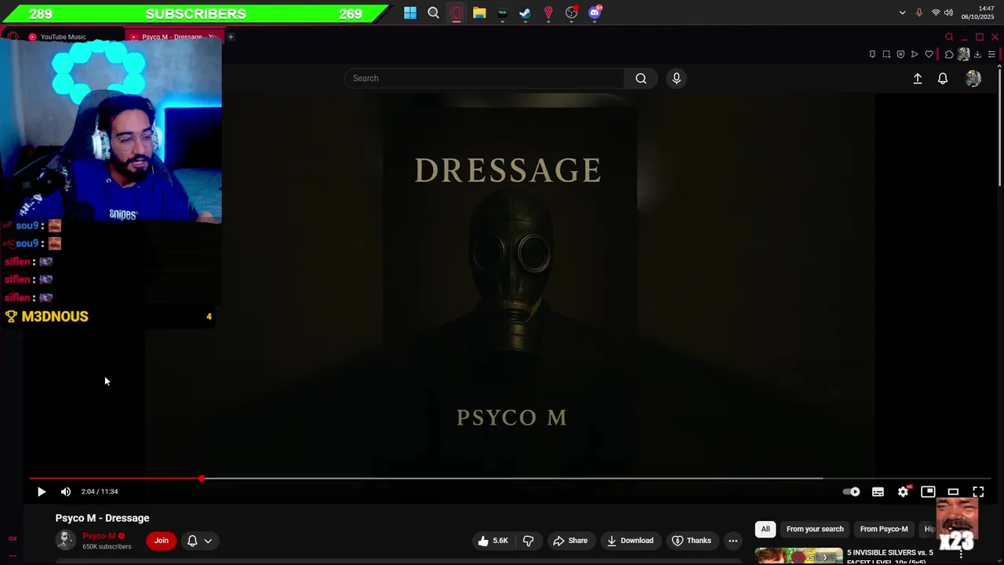Dislike the video
Viewport: 1004px width, 565px height.
(529, 541)
